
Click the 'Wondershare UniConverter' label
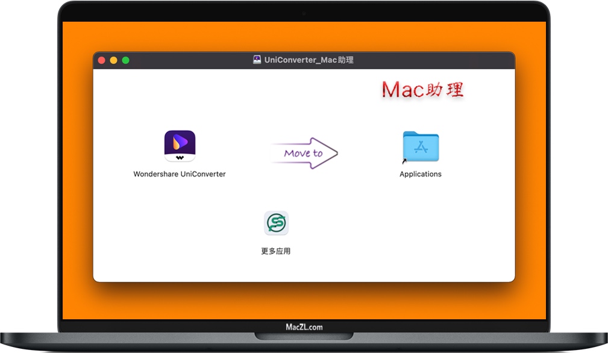tap(180, 174)
